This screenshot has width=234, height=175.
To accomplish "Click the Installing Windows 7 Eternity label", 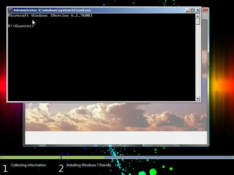I will (x=89, y=165).
